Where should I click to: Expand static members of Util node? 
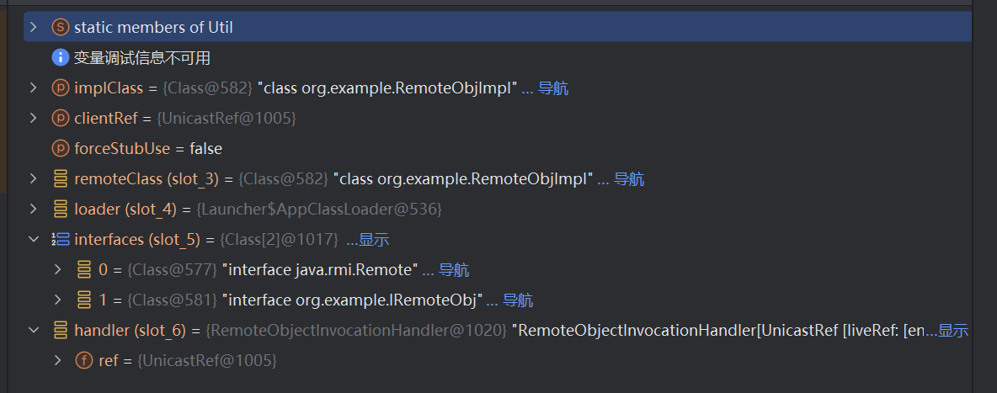[x=34, y=28]
